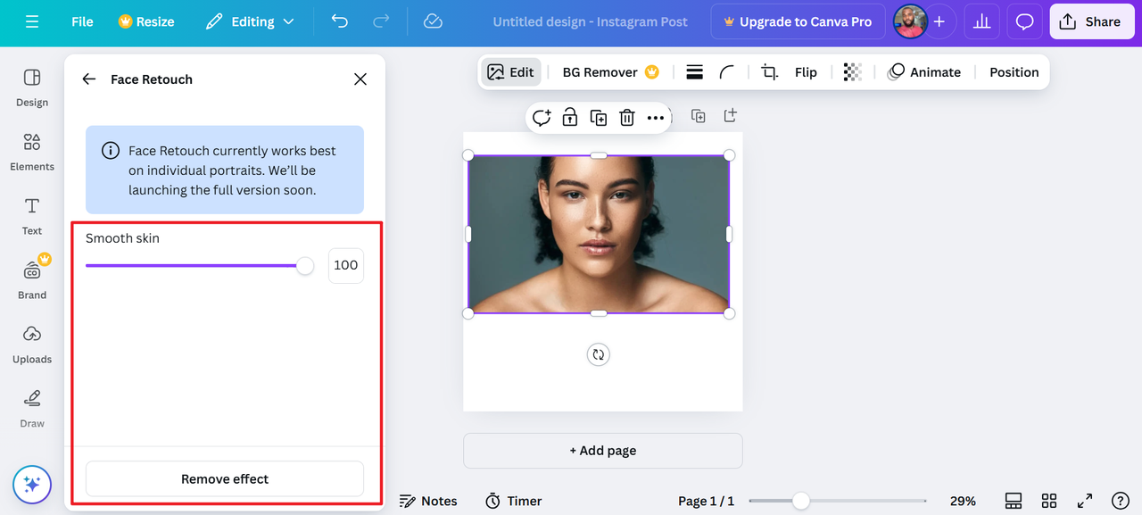Duplicate the selected image

click(x=599, y=118)
